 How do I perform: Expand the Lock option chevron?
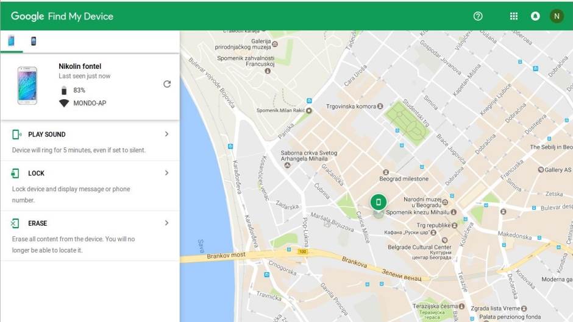tap(166, 173)
